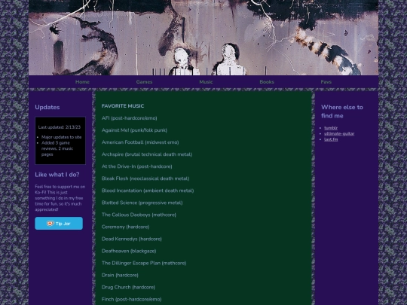Viewport: 407px width, 305px height.
Task: Open the Music section
Action: (206, 82)
